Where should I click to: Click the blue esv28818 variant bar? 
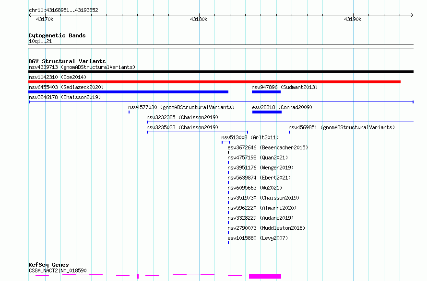[267, 112]
